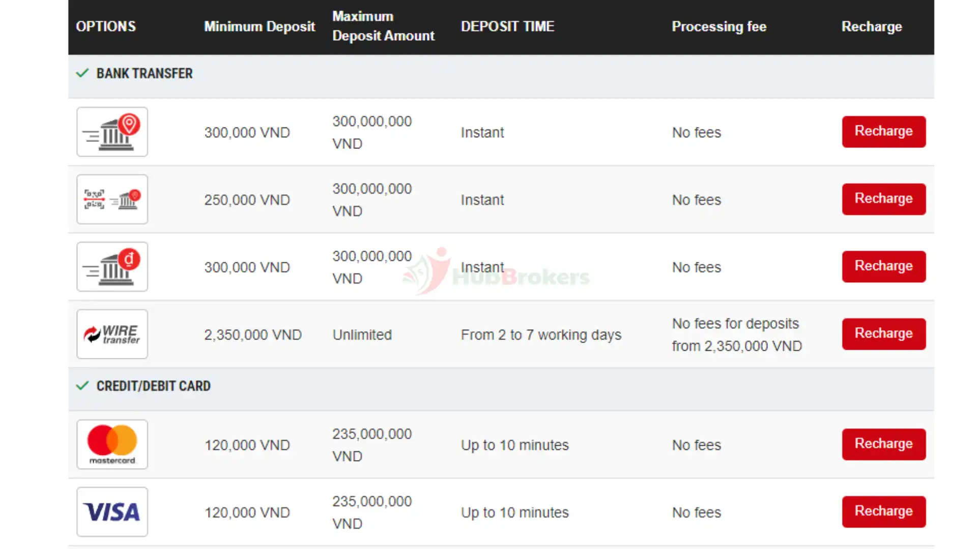Click the green checkmark beside CREDIT/DEBIT CARD
This screenshot has width=977, height=549.
click(x=82, y=386)
